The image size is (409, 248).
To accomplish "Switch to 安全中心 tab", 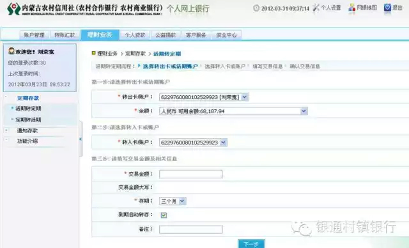I will click(x=227, y=35).
